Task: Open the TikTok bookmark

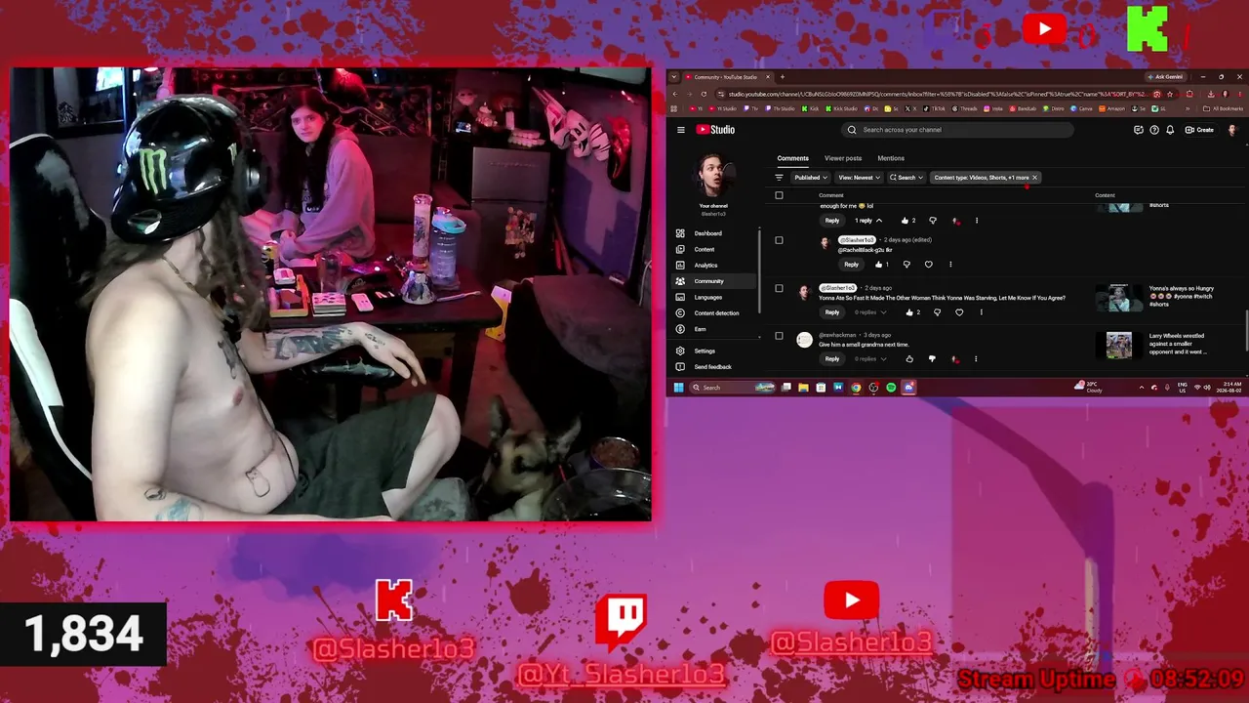Action: point(934,108)
